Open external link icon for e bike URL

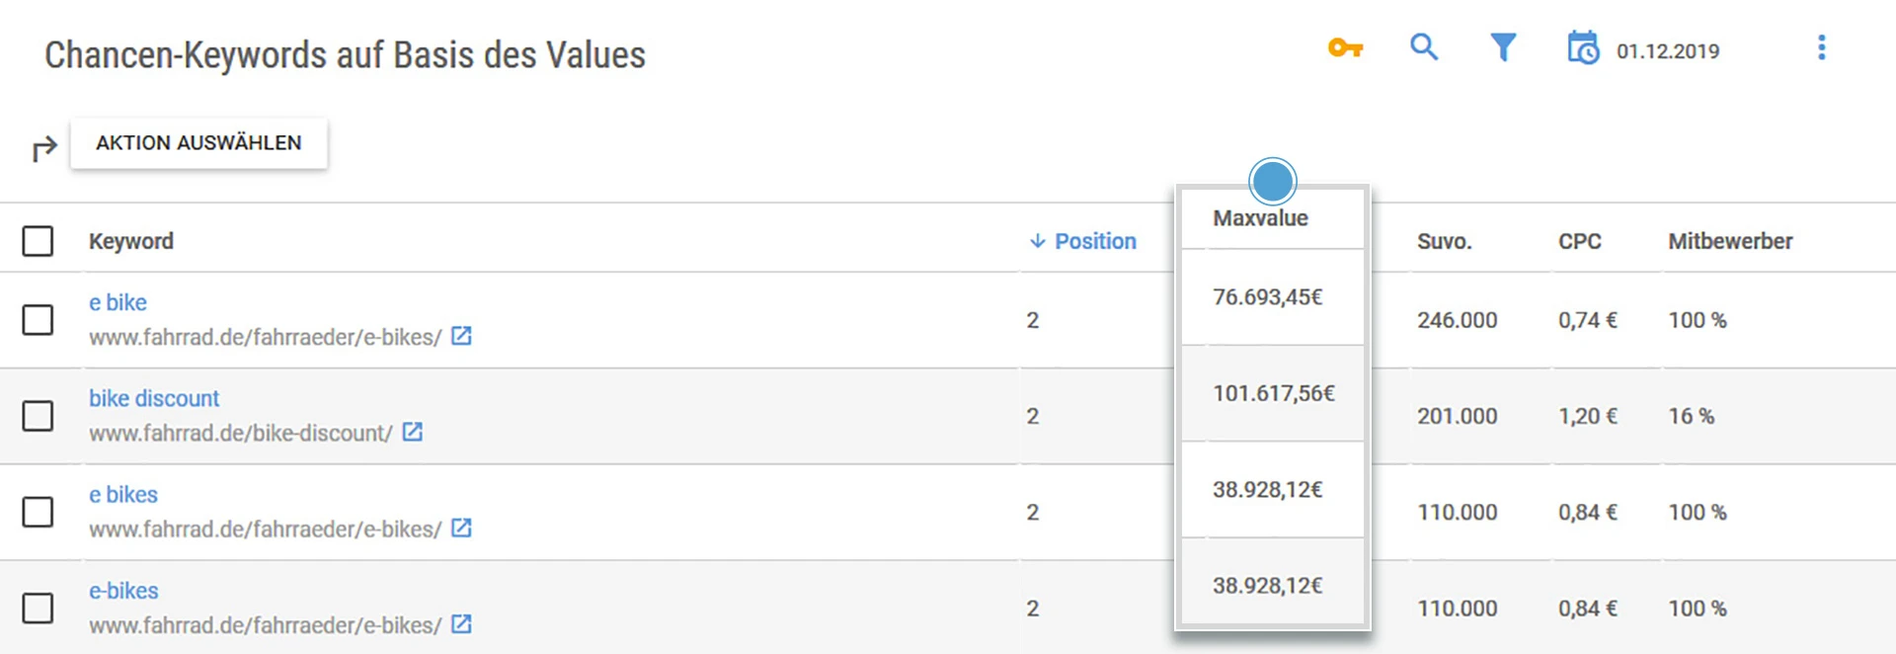460,336
